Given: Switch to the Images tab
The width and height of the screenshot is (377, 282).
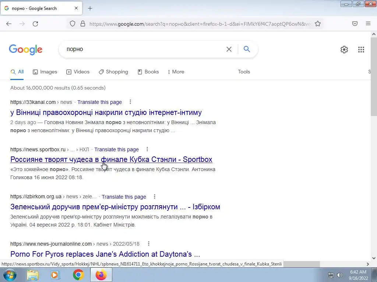Looking at the screenshot, I should click(x=45, y=72).
